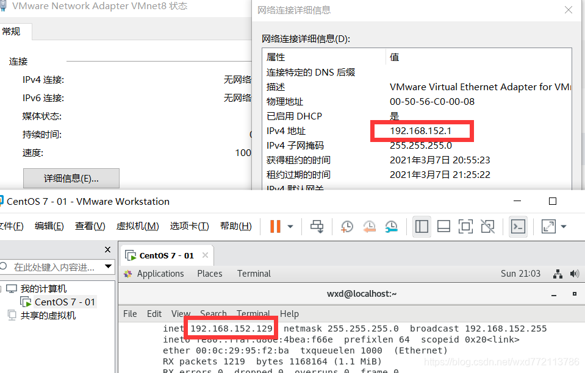Image resolution: width=585 pixels, height=373 pixels.
Task: Maximize the VMware Workstation window
Action: (553, 201)
